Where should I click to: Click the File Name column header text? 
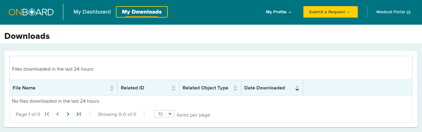(x=24, y=88)
